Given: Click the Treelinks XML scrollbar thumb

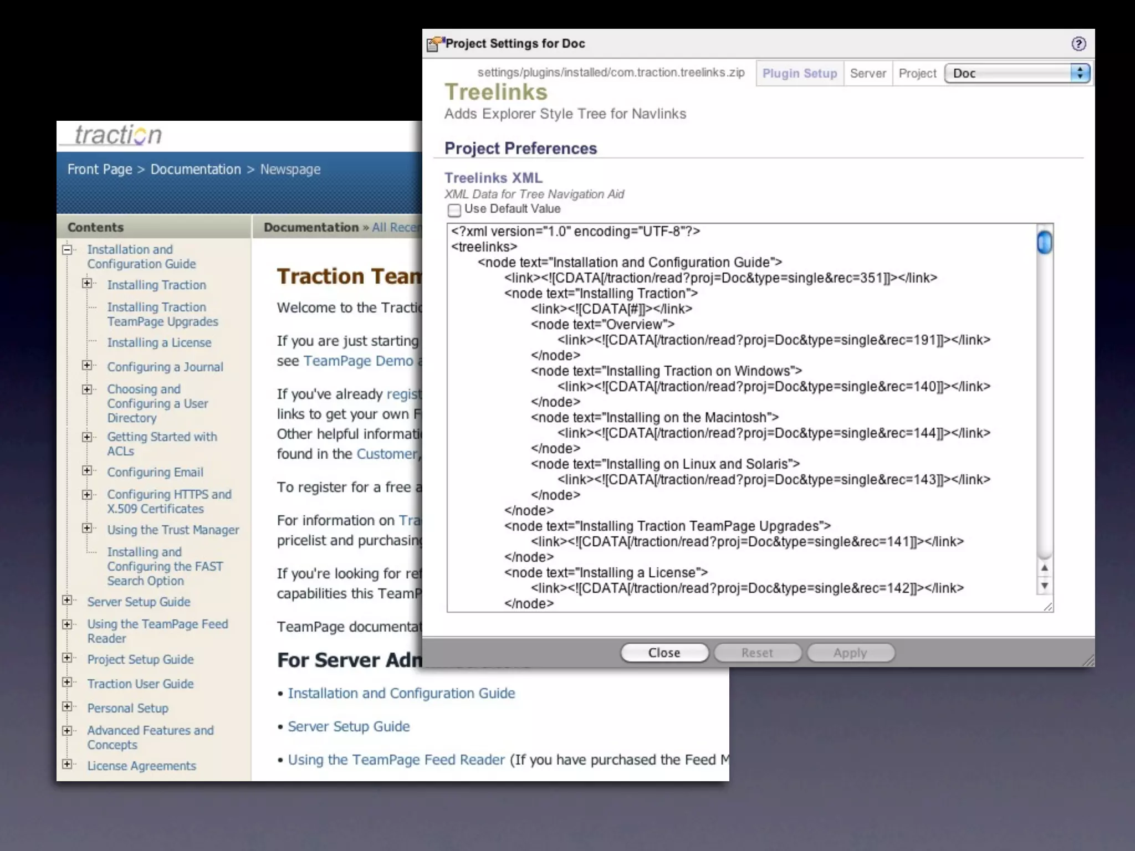Looking at the screenshot, I should tap(1044, 242).
